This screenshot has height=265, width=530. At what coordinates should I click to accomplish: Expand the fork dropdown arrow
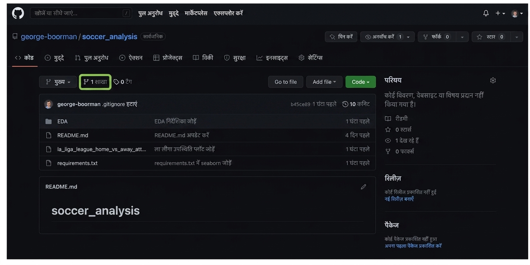(462, 37)
